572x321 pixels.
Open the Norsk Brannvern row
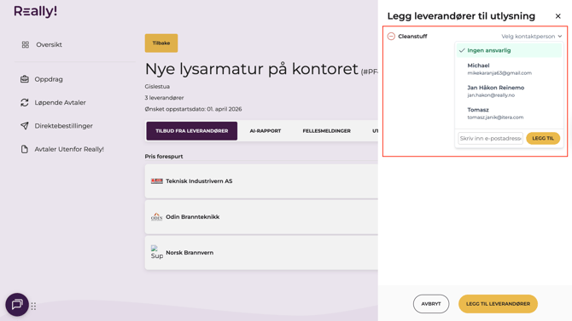(x=261, y=252)
